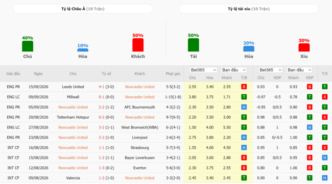Click score 3-2 (1-1) versus West Bromwich
332x184 pixels.
point(106,127)
